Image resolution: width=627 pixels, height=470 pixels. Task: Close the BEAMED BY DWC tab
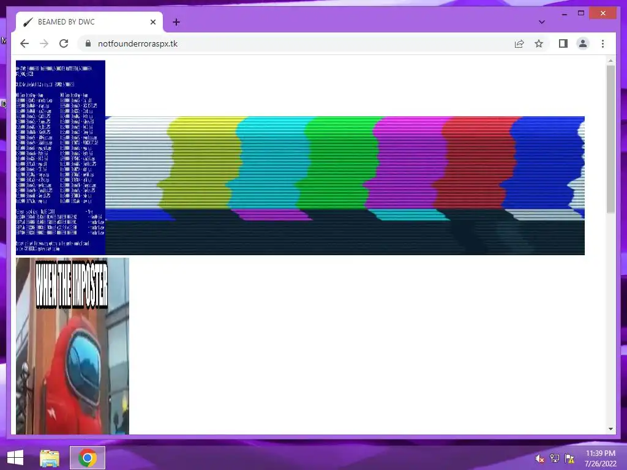point(152,22)
